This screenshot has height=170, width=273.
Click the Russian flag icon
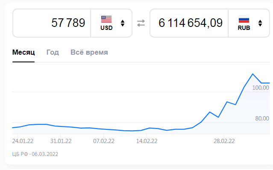tap(244, 19)
